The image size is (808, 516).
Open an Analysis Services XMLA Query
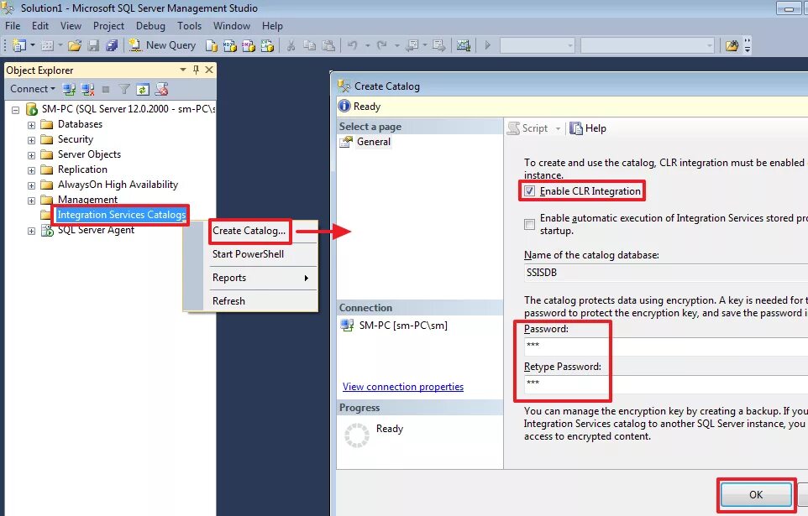[267, 45]
